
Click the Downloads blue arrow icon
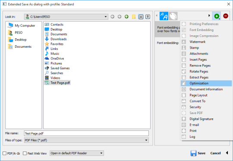[x=47, y=39]
